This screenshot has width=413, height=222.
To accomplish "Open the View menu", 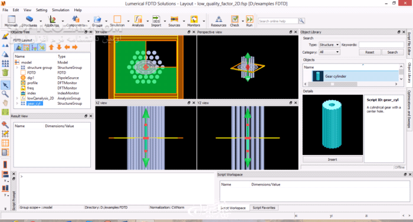I will [x=27, y=10].
